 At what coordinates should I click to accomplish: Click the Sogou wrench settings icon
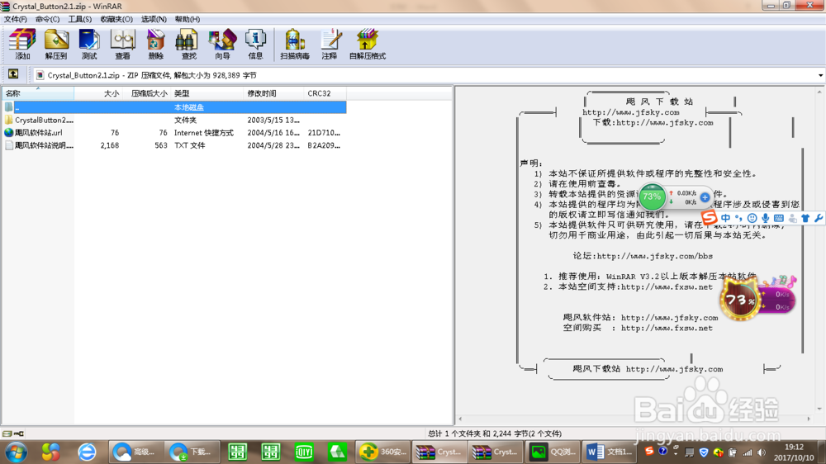819,218
